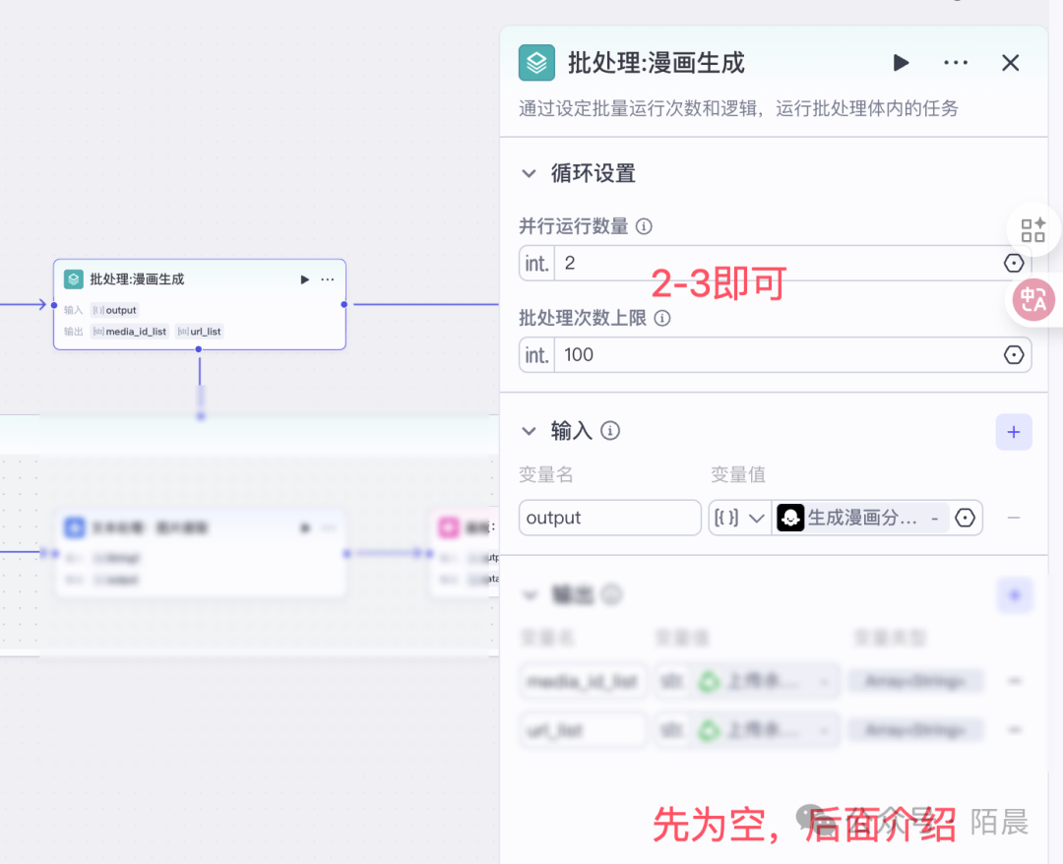
Task: Open the floating translate button
Action: (x=1033, y=300)
